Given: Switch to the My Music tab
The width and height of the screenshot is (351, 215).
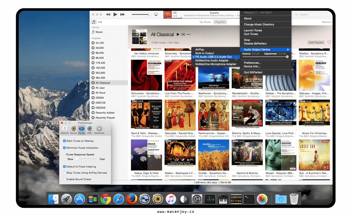Looking at the screenshot, I should pyautogui.click(x=205, y=22).
